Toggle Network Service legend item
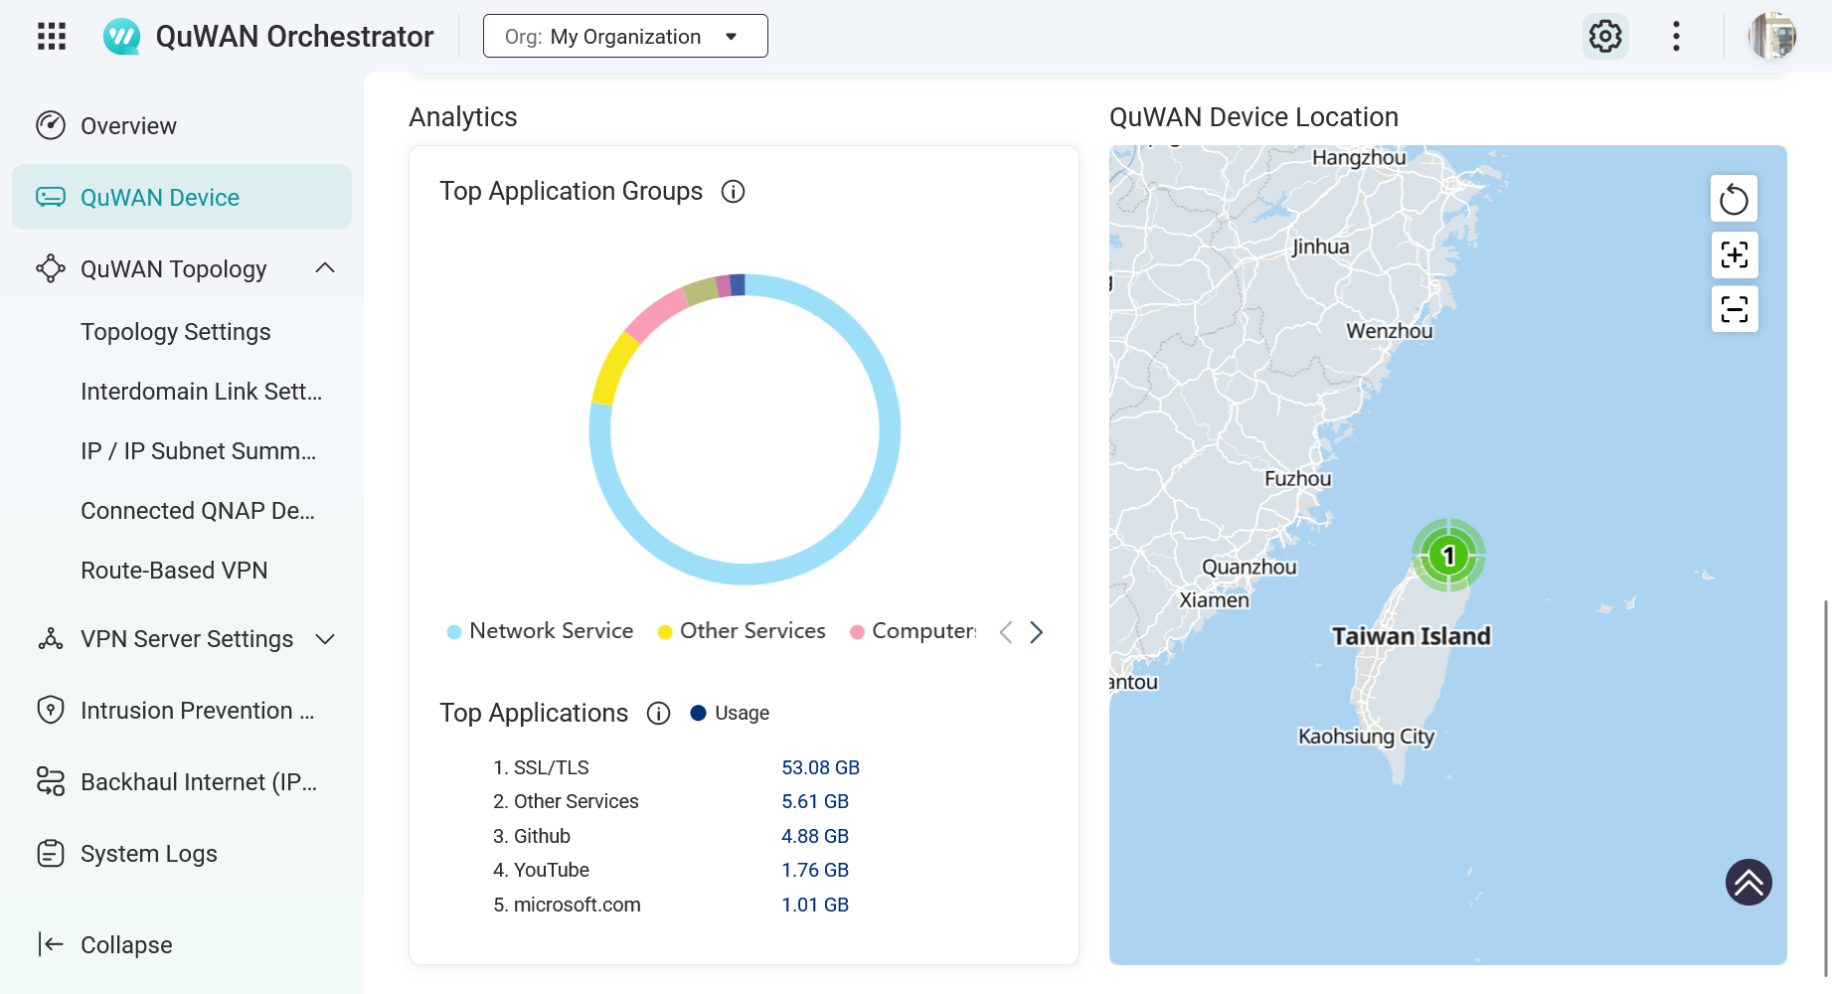Image resolution: width=1832 pixels, height=994 pixels. point(541,631)
